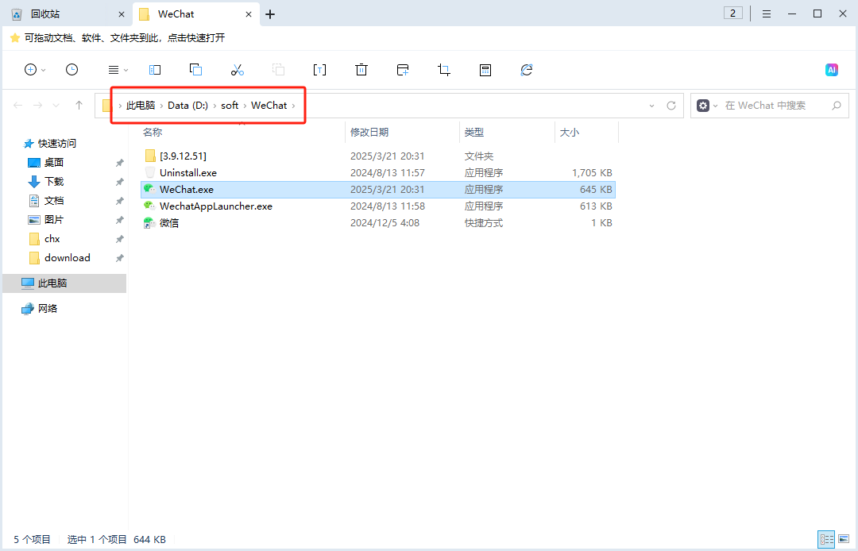This screenshot has width=858, height=551.
Task: Select the 微信 shortcut
Action: coord(377,223)
